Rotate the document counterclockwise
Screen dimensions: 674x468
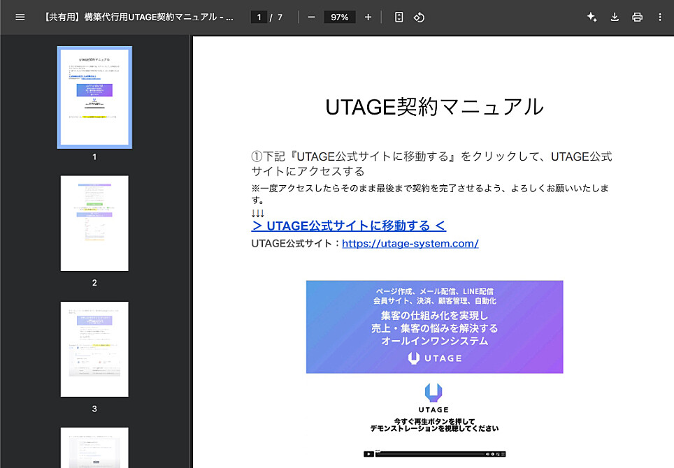click(x=419, y=17)
